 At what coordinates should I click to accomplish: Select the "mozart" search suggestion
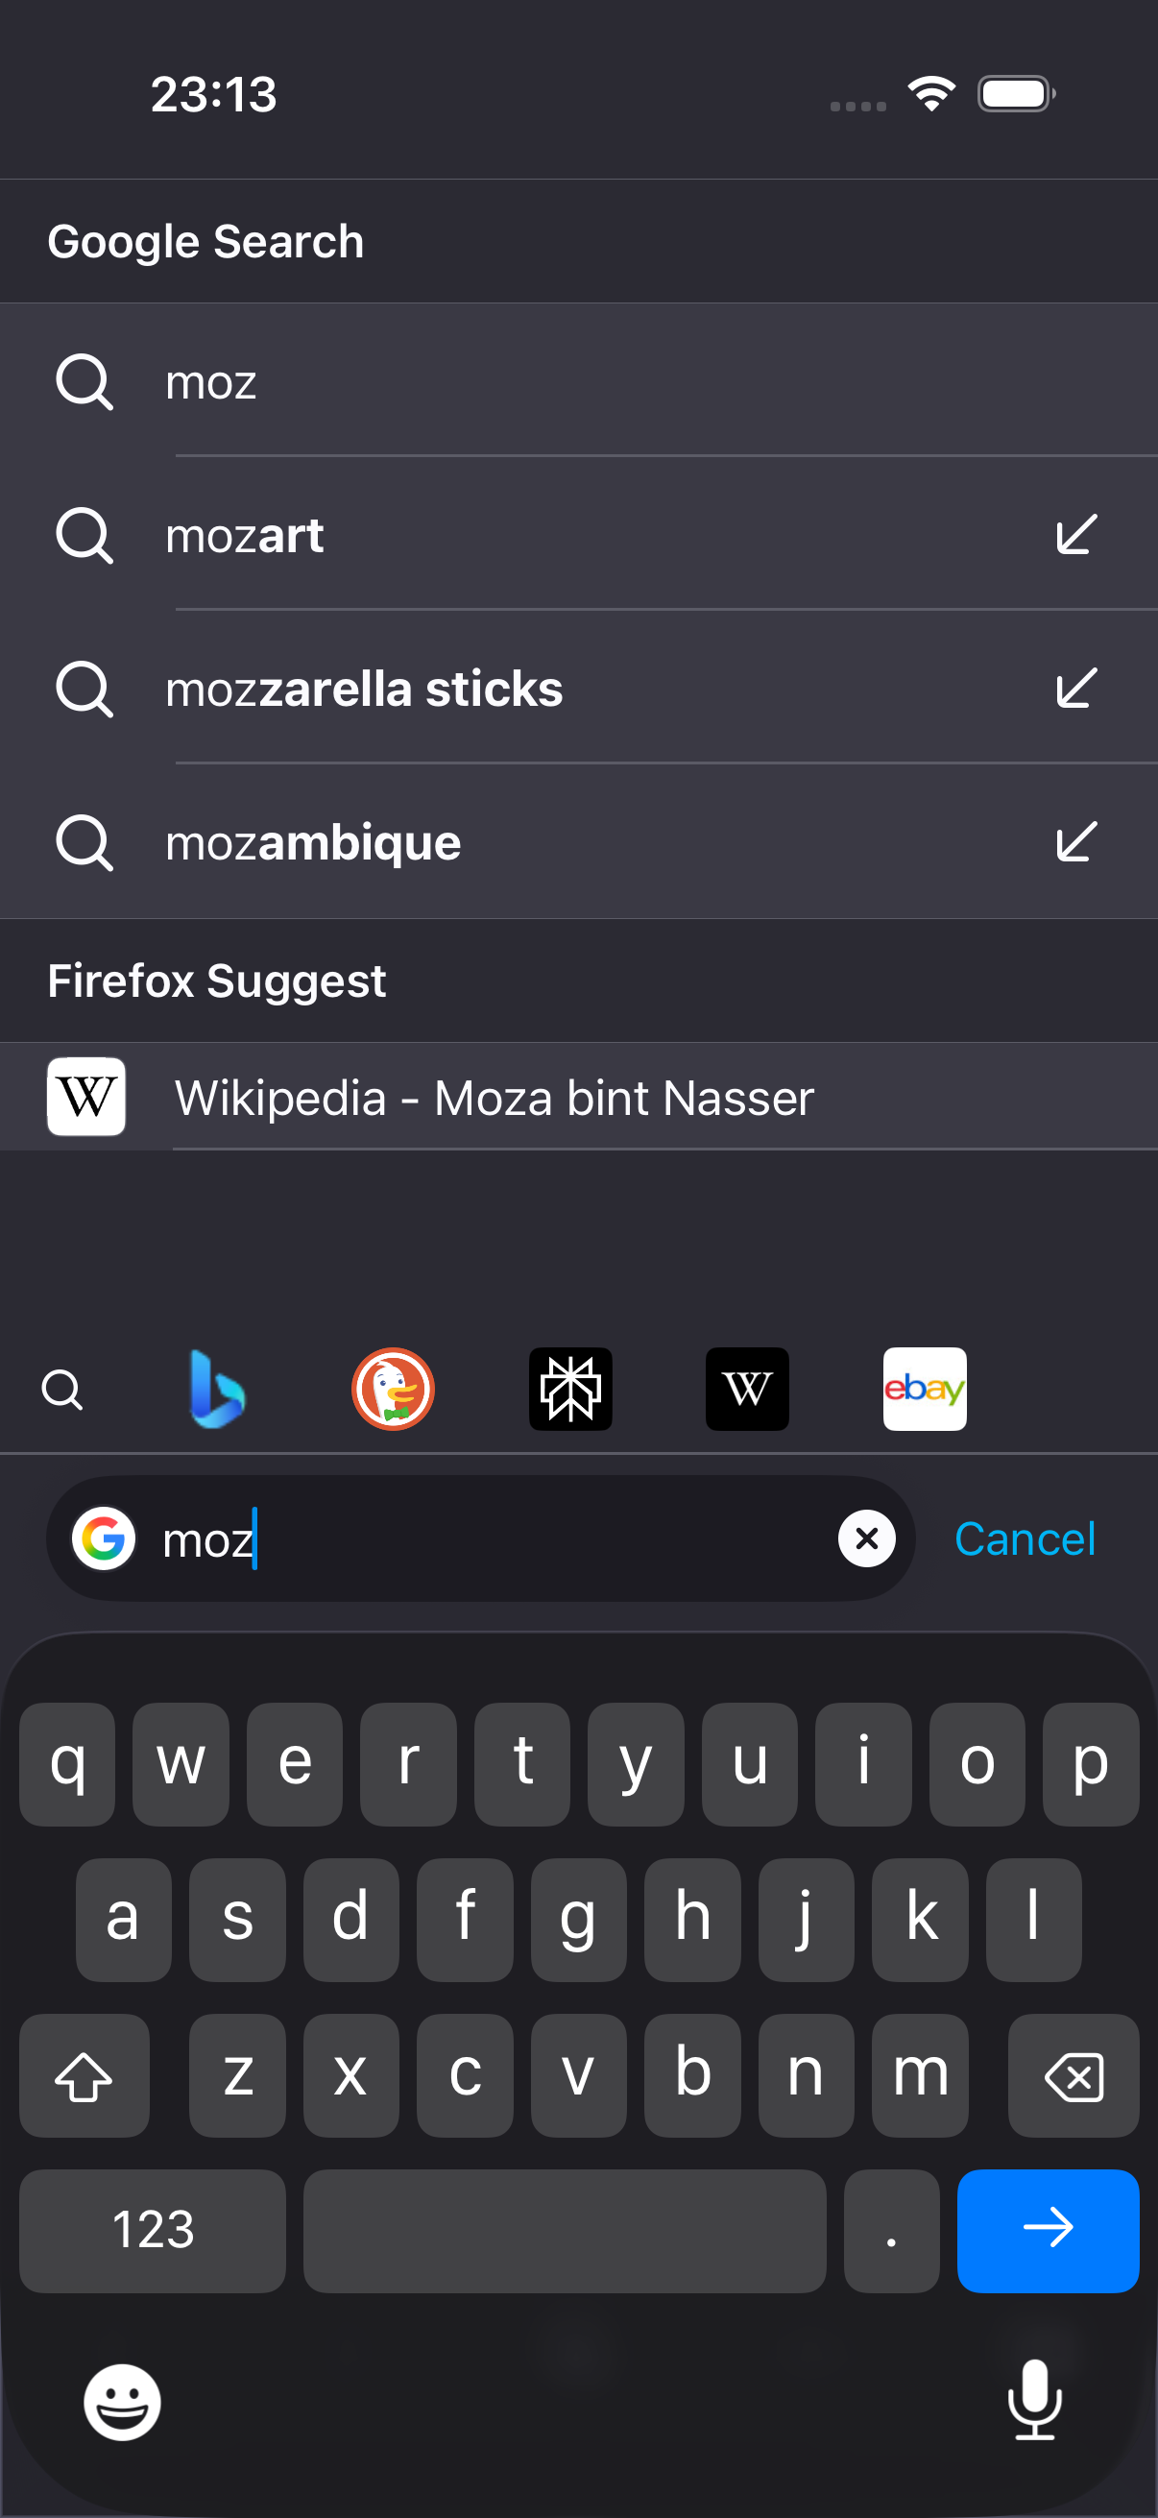(x=578, y=535)
